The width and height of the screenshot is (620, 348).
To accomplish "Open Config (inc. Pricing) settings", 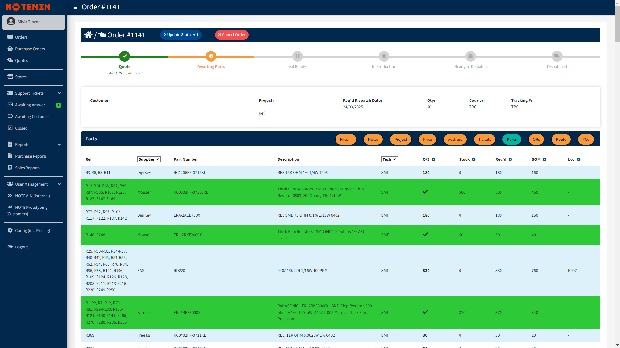I will pos(33,230).
